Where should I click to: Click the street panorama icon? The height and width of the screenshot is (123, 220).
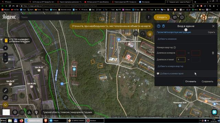pyautogui.click(x=29, y=112)
